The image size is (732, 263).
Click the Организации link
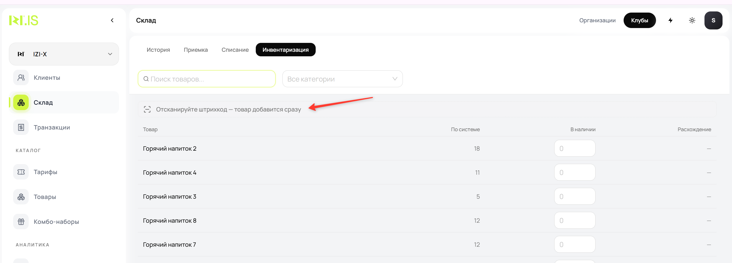pos(597,20)
